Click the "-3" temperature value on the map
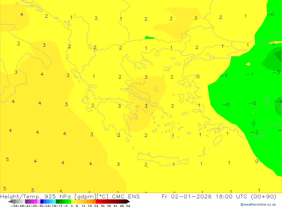The width and height of the screenshot is (282, 207). coord(276,72)
